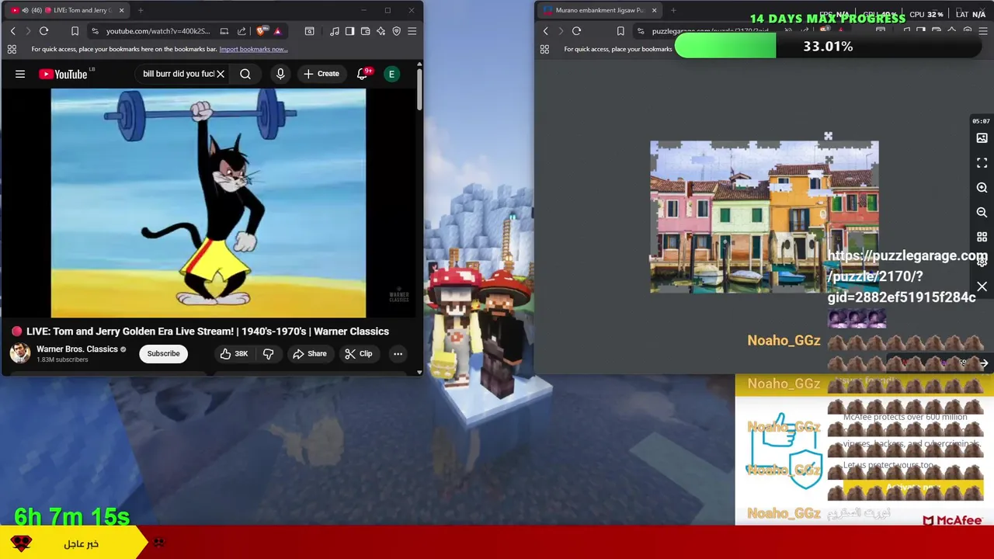Open the YouTube account avatar menu
994x559 pixels.
click(392, 74)
